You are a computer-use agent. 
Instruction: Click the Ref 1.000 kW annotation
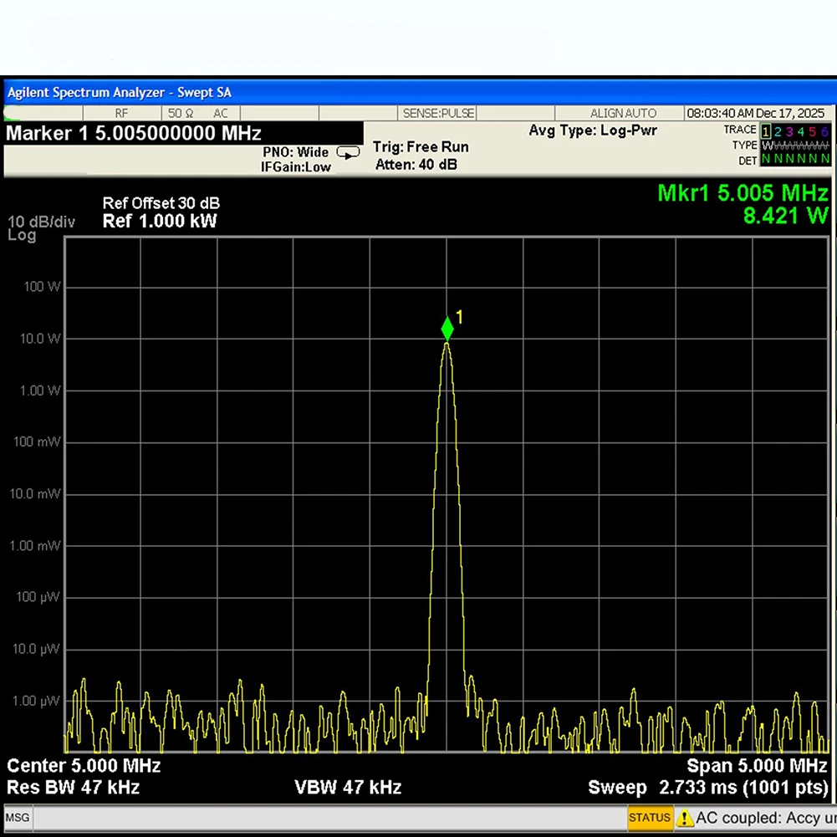[x=160, y=221]
